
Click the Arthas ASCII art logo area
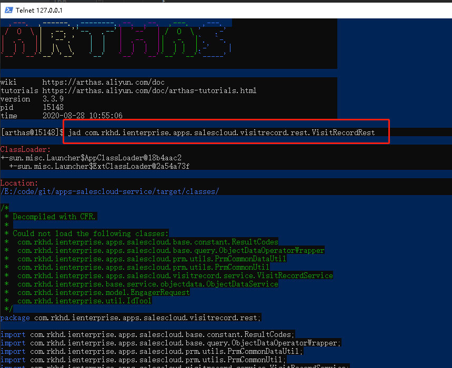(x=116, y=42)
